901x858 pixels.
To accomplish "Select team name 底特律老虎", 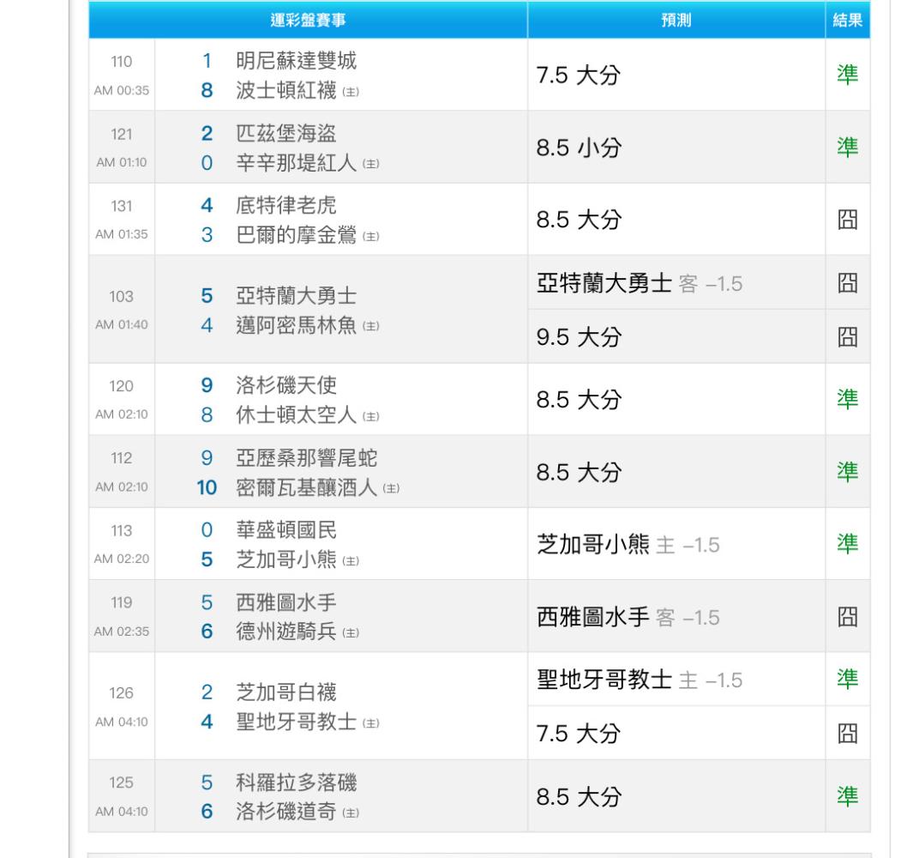I will coord(286,205).
